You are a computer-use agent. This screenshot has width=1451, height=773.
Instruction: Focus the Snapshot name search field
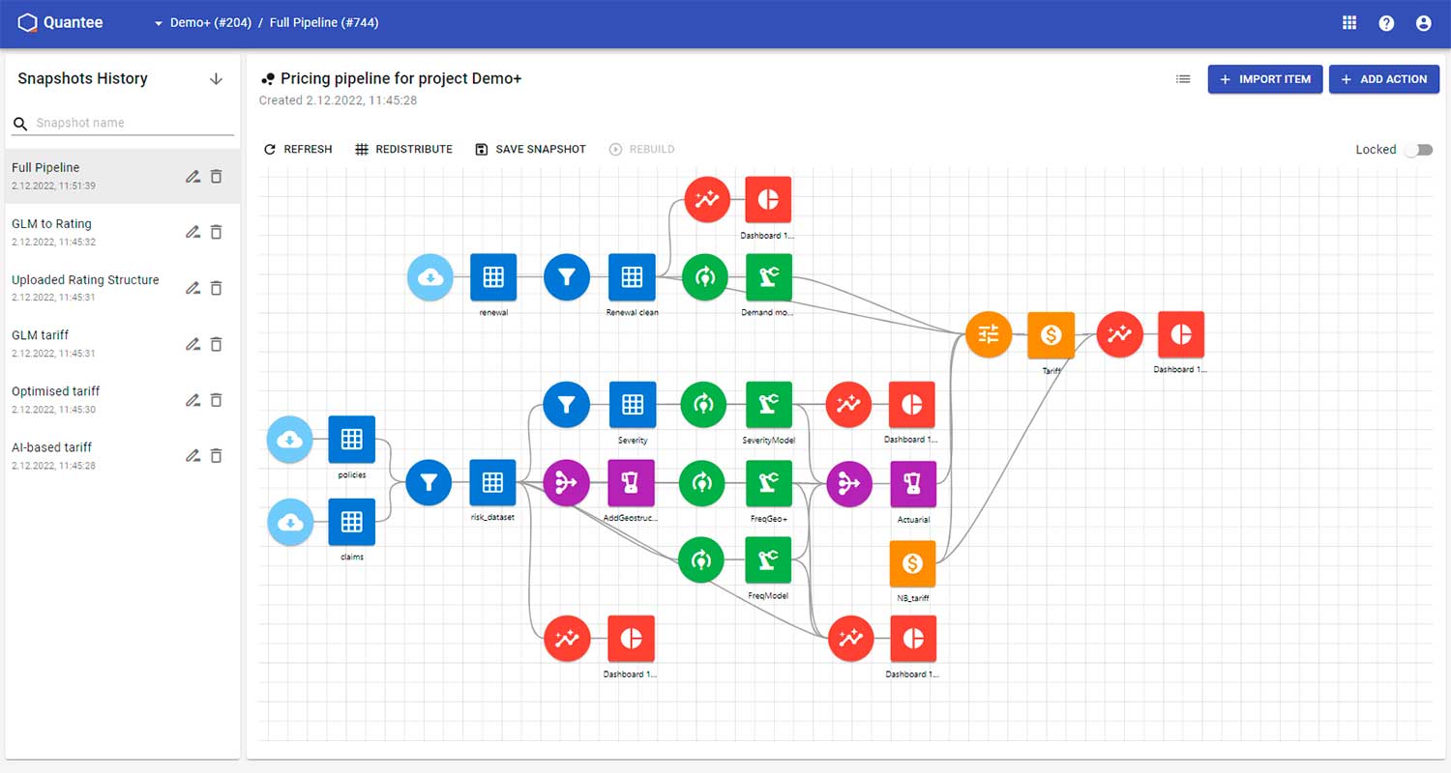tap(133, 124)
